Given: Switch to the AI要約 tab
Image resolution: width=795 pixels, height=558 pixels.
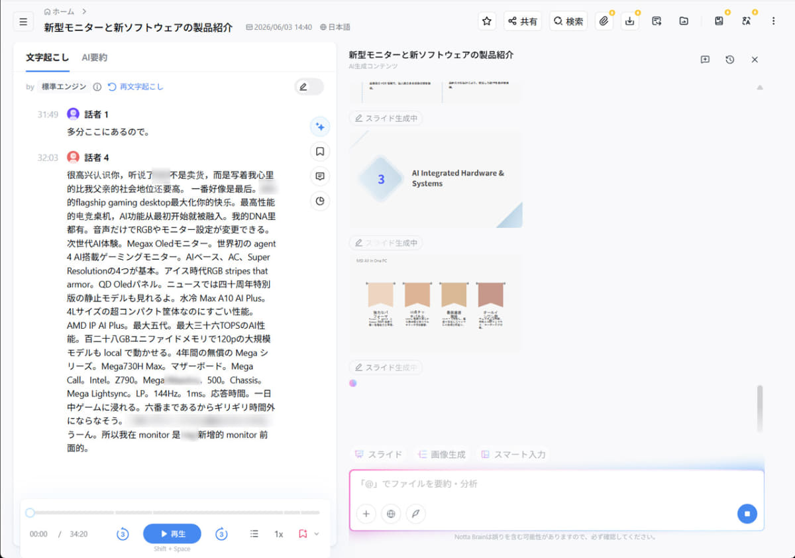Looking at the screenshot, I should click(x=94, y=58).
